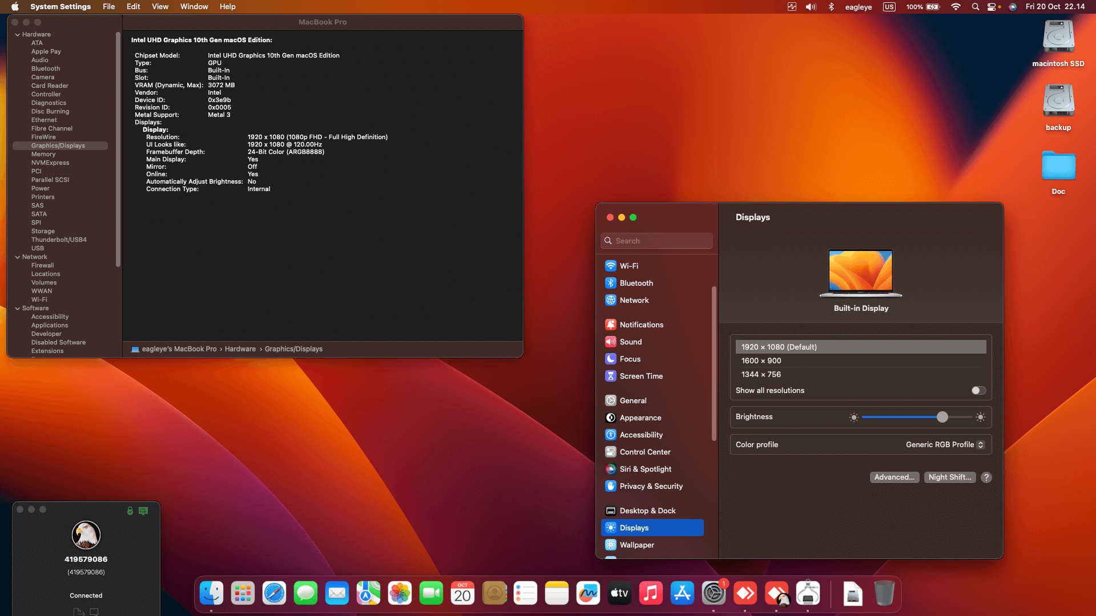Click the Night Shift... button

click(949, 477)
